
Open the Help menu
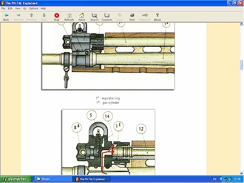coord(43,9)
